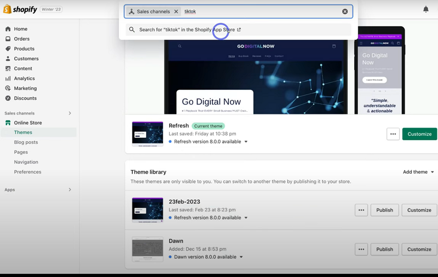The width and height of the screenshot is (438, 277).
Task: Click the Refresh current theme thumbnail
Action: click(x=147, y=134)
